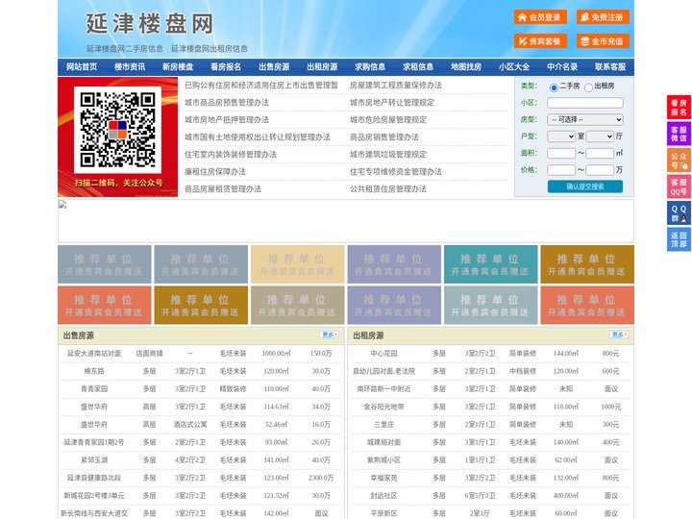The image size is (692, 519).
Task: Open 金谷阳光地带 rental listing
Action: pos(383,407)
